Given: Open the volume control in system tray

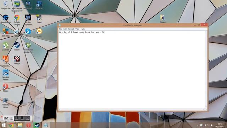Looking at the screenshot, I should point(212,125).
